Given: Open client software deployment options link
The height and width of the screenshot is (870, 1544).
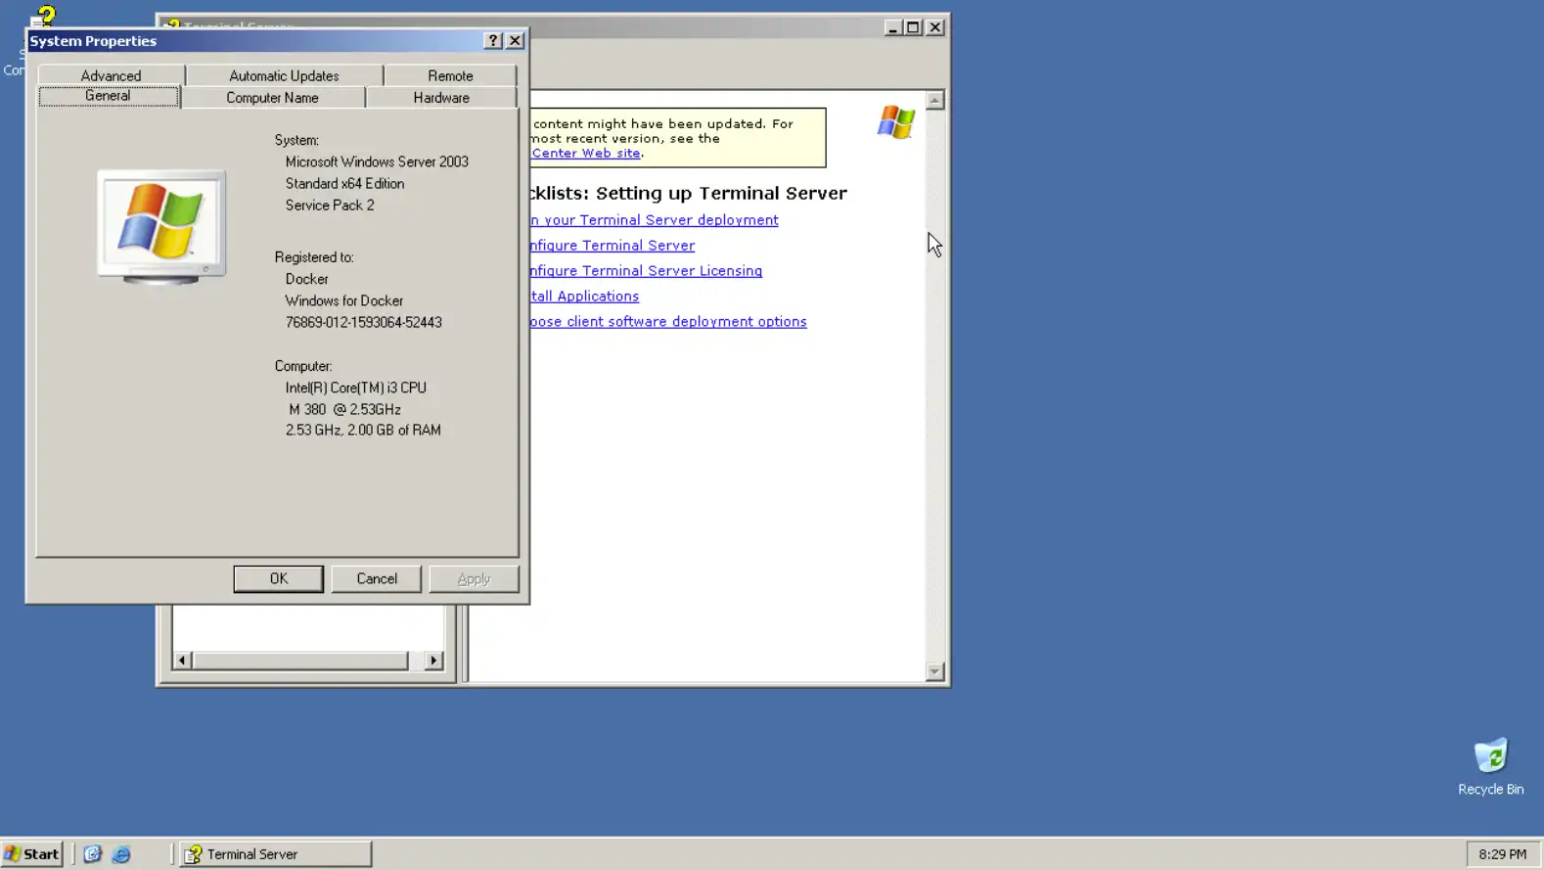Looking at the screenshot, I should point(669,322).
